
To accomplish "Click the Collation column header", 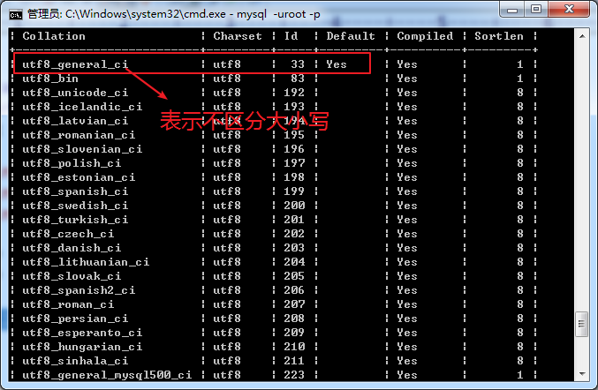I will pyautogui.click(x=54, y=36).
